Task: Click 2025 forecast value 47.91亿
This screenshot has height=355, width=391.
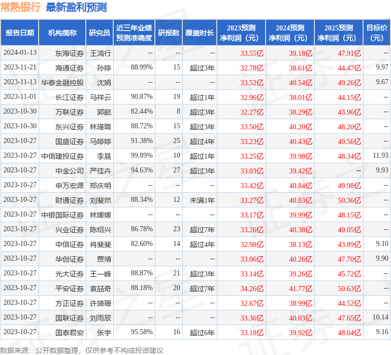Action: [349, 53]
